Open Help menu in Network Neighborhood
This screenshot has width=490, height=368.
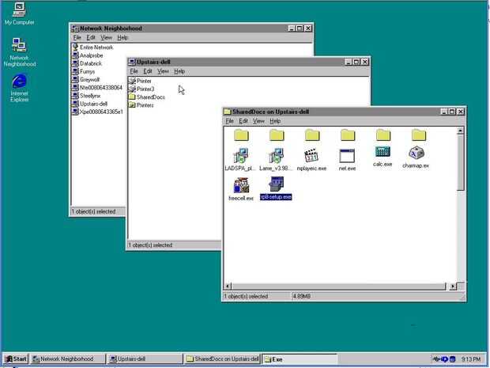coord(122,37)
